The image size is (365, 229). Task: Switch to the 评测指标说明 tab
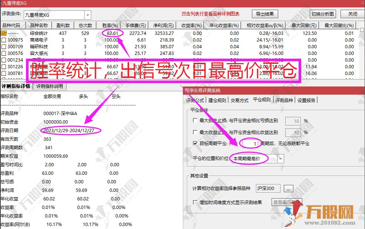tap(50, 86)
